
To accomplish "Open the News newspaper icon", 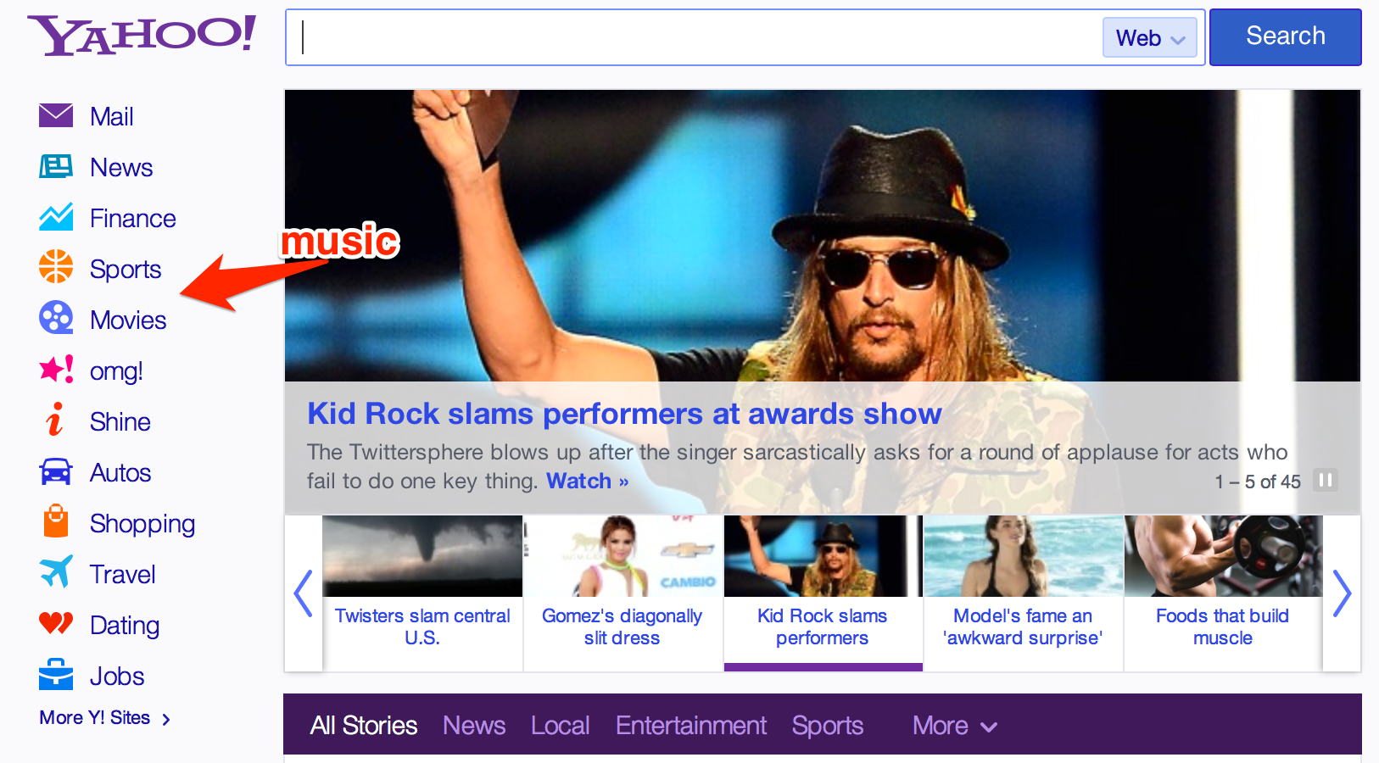I will (x=56, y=166).
